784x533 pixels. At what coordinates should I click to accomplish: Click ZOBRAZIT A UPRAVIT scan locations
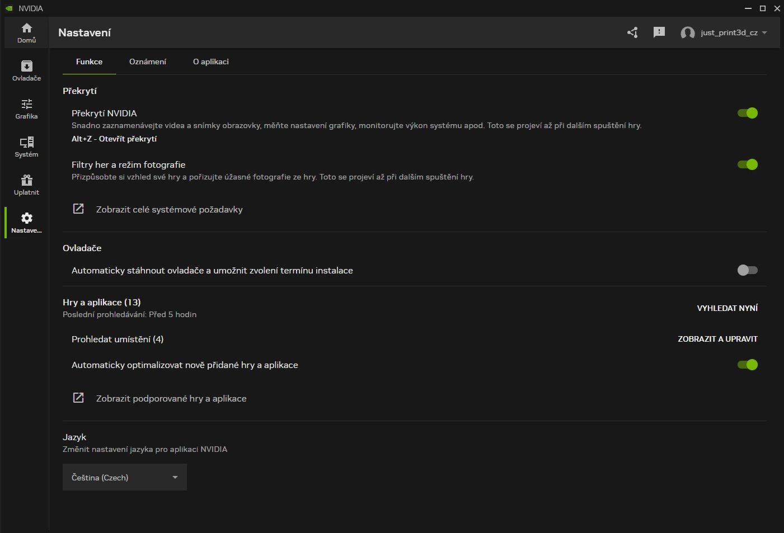717,339
